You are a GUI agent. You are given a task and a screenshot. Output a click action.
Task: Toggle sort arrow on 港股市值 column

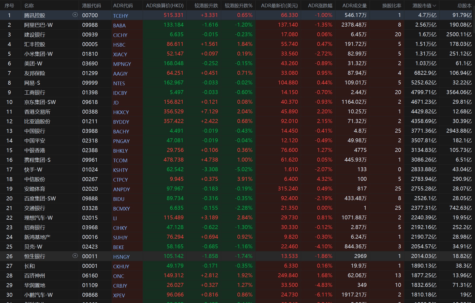434,5
